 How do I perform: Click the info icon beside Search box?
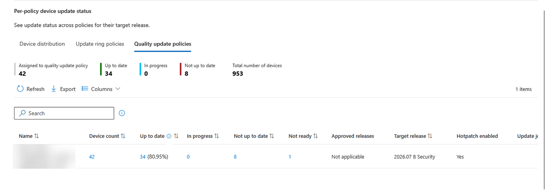click(122, 113)
